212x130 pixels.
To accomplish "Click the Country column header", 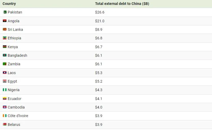I will (9, 4).
